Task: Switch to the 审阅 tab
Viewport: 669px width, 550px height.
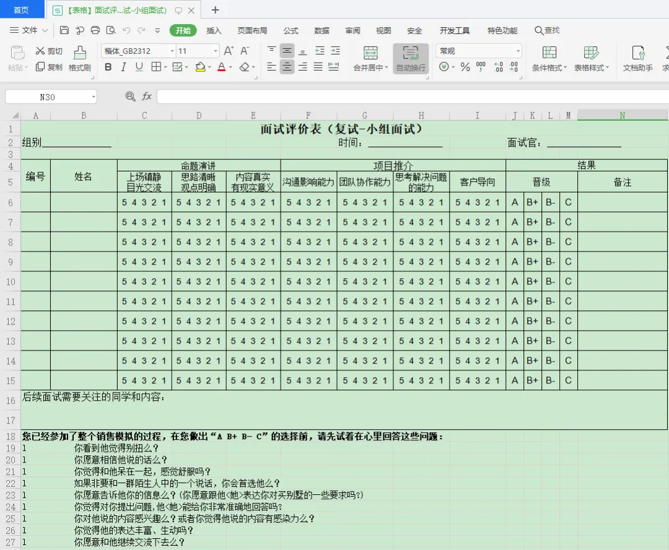Action: 353,30
